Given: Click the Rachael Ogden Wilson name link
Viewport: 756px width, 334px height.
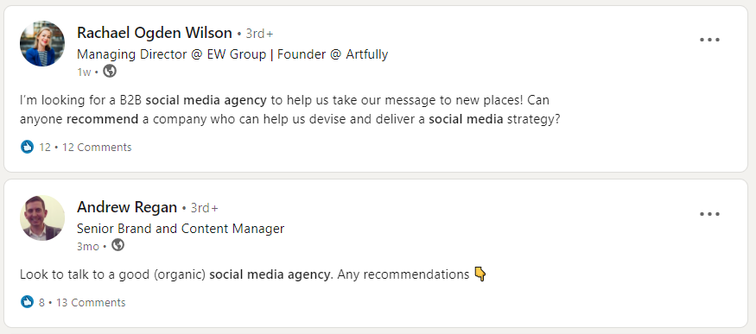Looking at the screenshot, I should click(155, 33).
